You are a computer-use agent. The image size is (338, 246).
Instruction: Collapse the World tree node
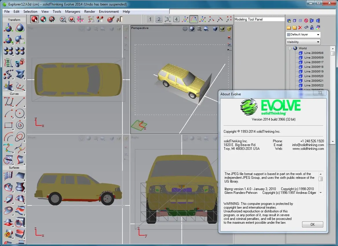pyautogui.click(x=290, y=48)
